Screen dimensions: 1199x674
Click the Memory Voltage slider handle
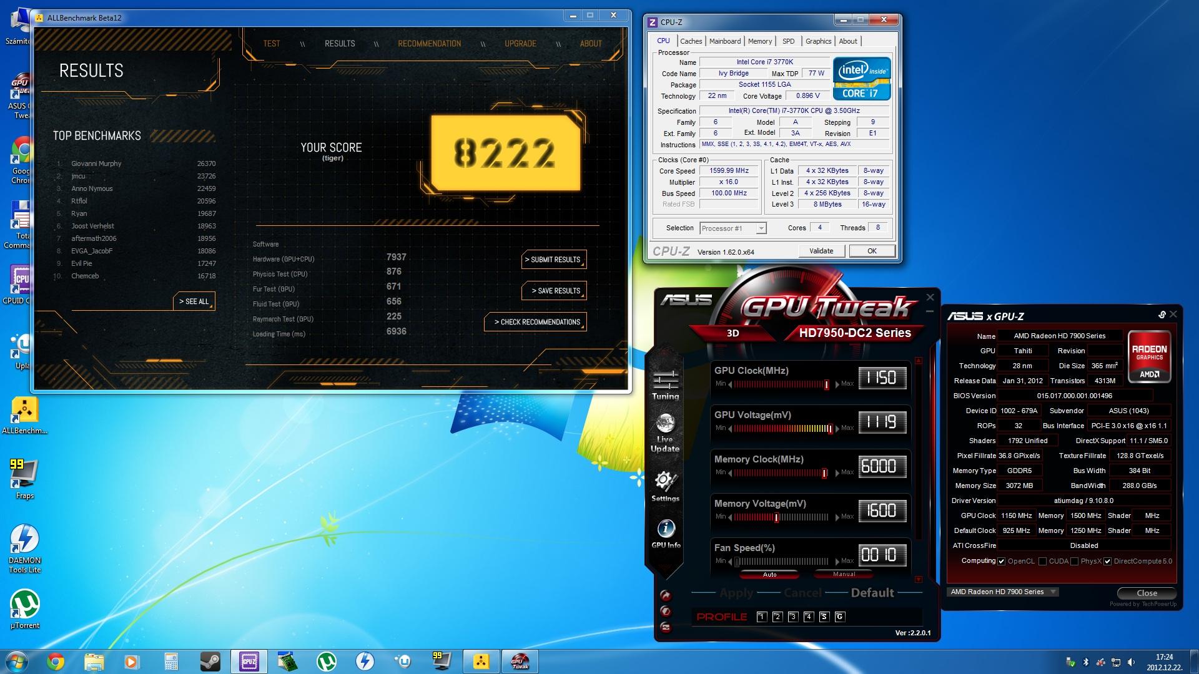click(776, 517)
